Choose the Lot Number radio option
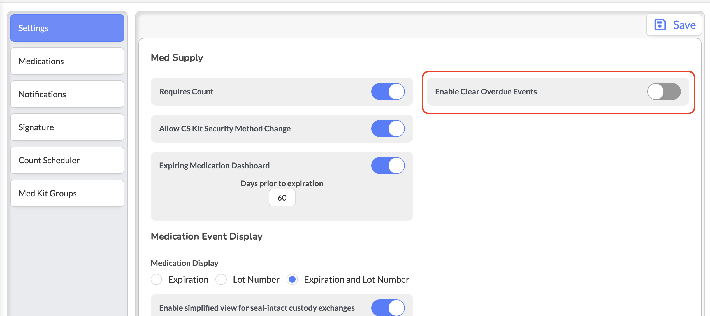This screenshot has width=710, height=316. [x=221, y=279]
